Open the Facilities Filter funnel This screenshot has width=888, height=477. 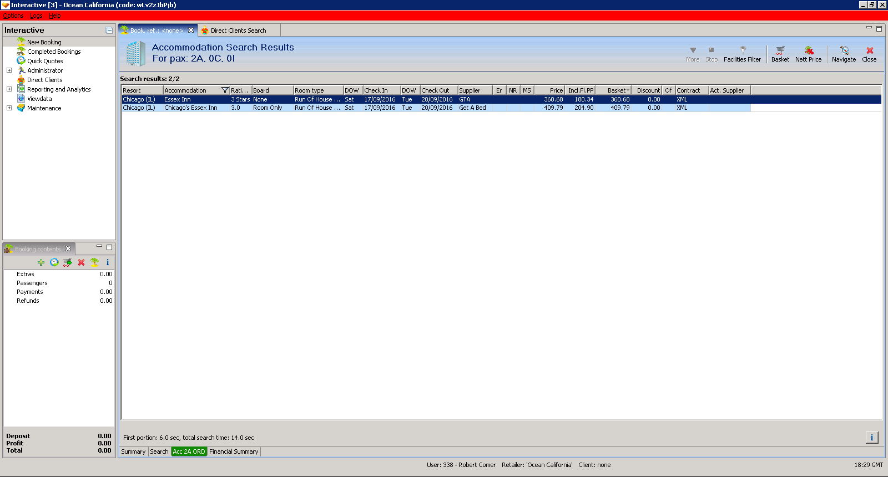pyautogui.click(x=742, y=54)
